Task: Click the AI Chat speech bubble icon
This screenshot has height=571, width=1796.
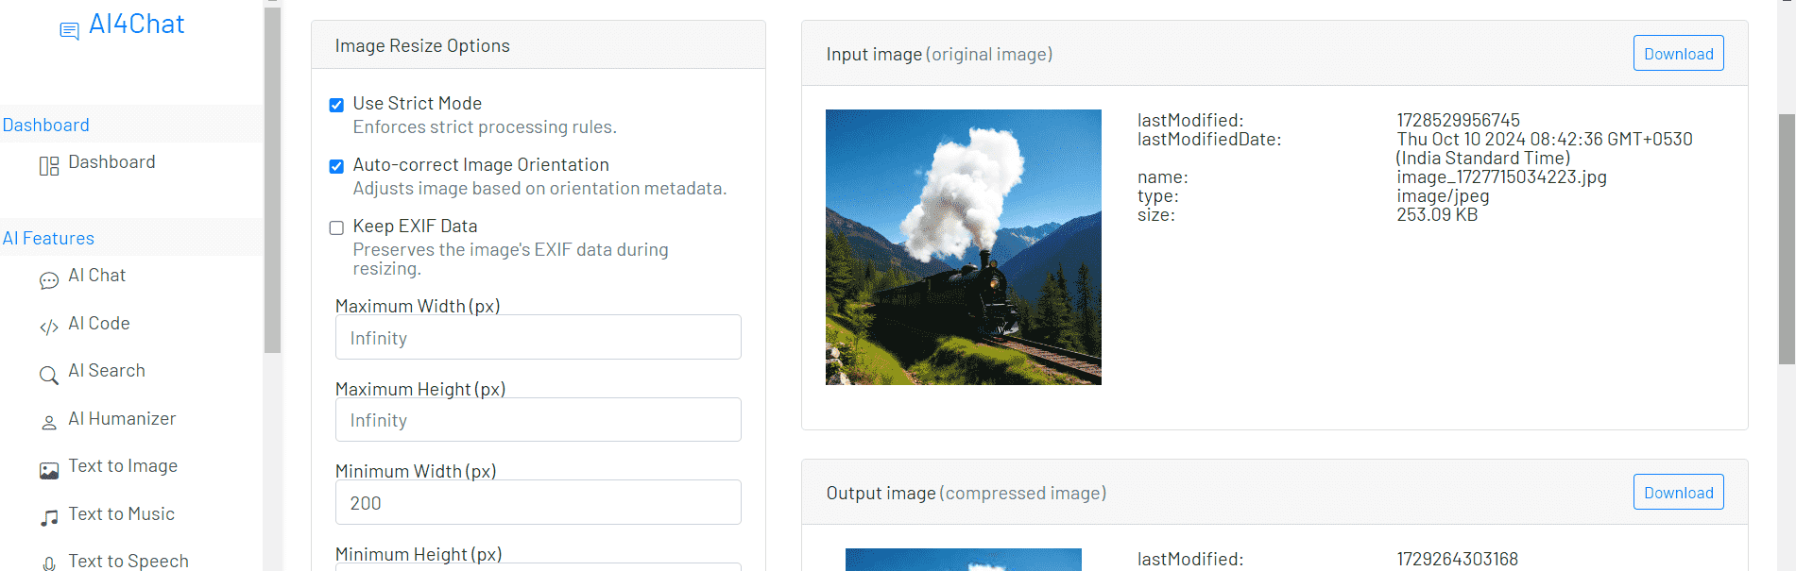Action: 49,280
